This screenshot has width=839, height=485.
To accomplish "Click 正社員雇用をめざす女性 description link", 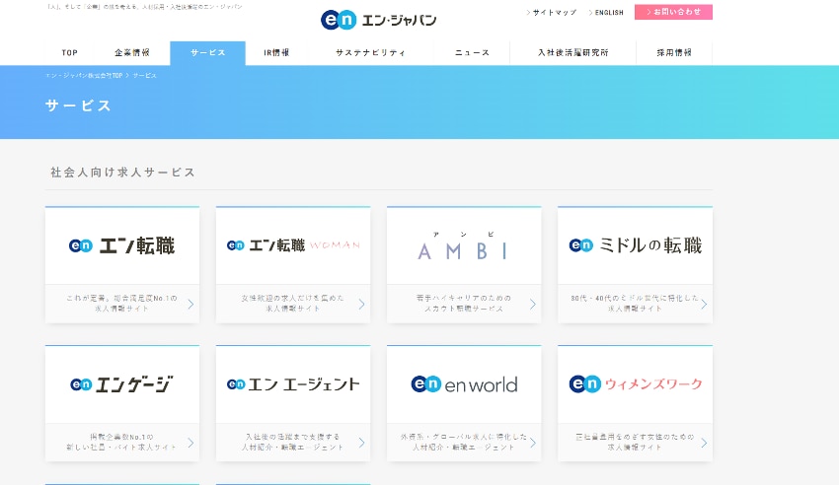I will click(635, 443).
